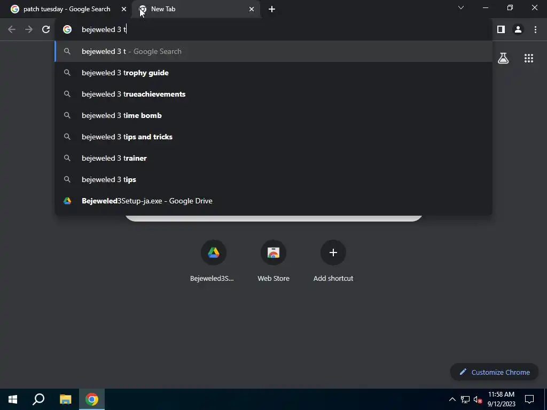
Task: Open the notification center icon
Action: (529, 399)
